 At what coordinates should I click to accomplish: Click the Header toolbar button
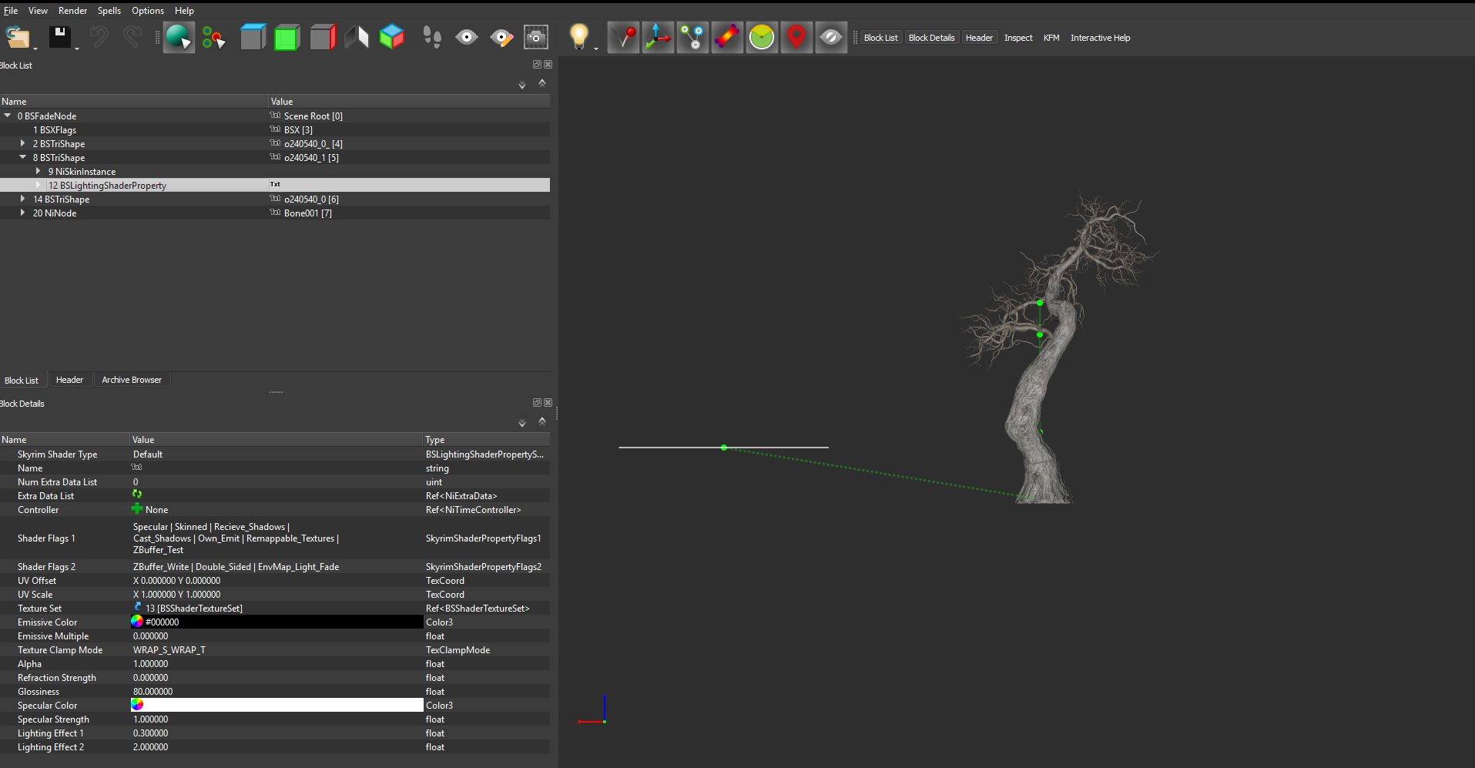[x=979, y=38]
